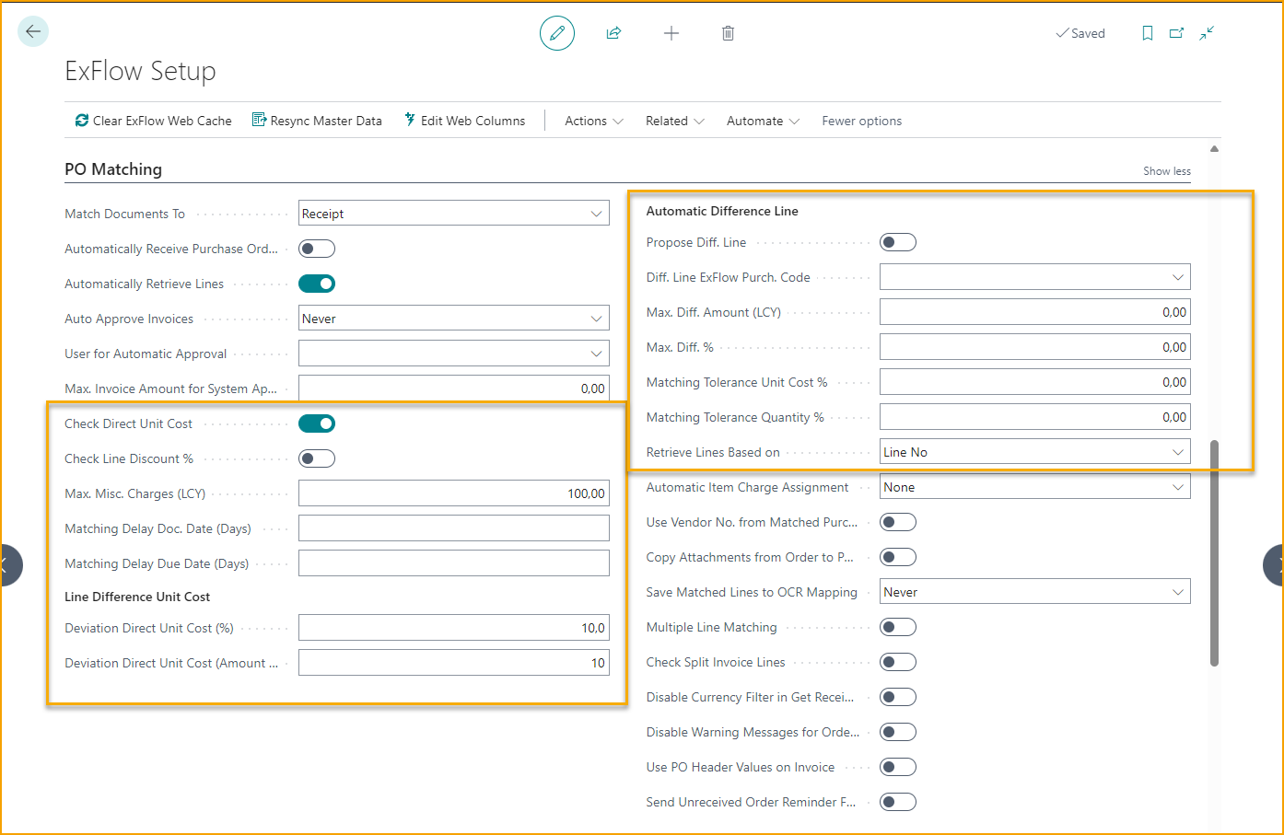Click Deviation Direct Unit Cost (%) field
The width and height of the screenshot is (1284, 835).
coord(454,627)
